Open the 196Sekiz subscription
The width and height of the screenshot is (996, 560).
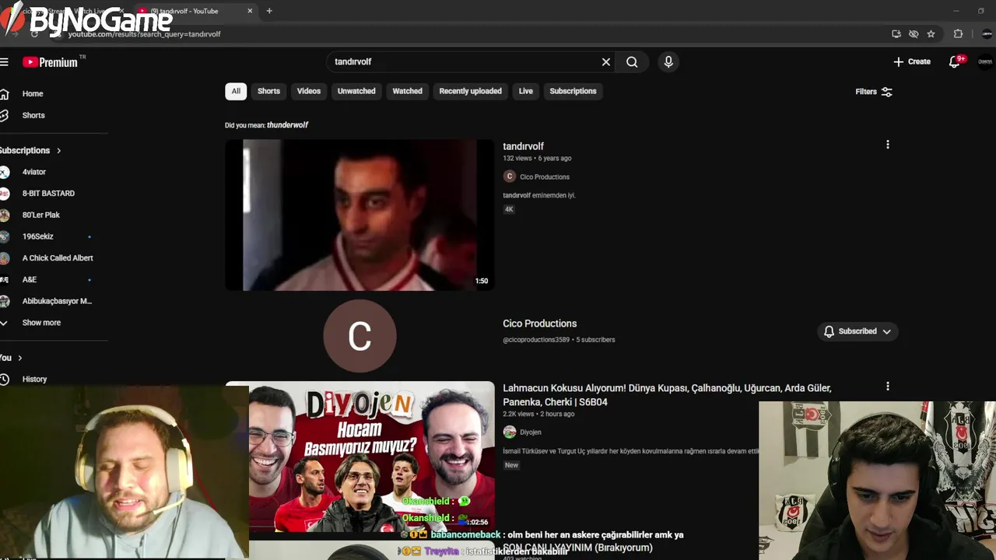[x=38, y=236]
